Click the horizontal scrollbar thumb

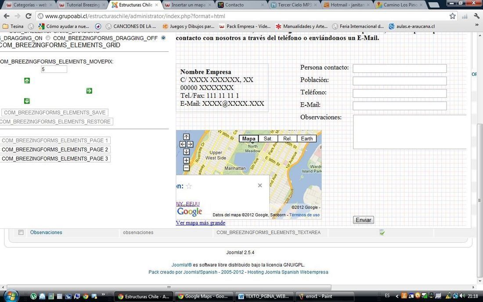click(x=169, y=287)
